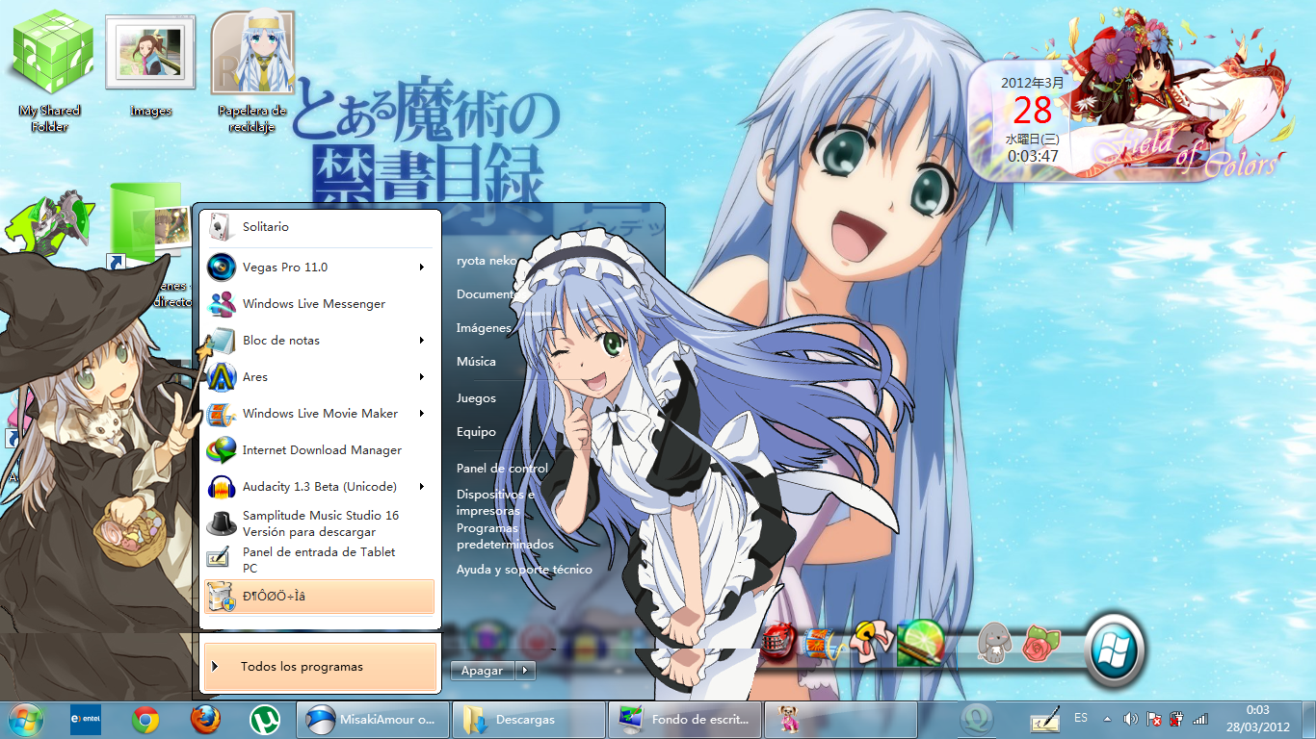Open Bloc de notas
1316x739 pixels.
click(x=320, y=341)
